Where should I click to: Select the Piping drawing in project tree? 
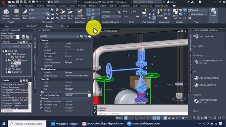pos(17,63)
